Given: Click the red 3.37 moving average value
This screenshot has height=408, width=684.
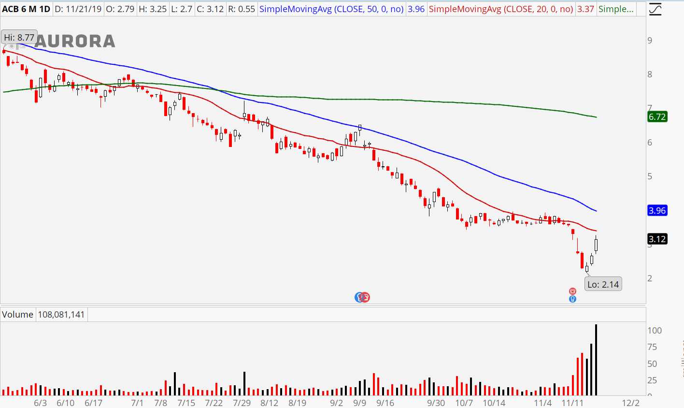Looking at the screenshot, I should point(585,9).
